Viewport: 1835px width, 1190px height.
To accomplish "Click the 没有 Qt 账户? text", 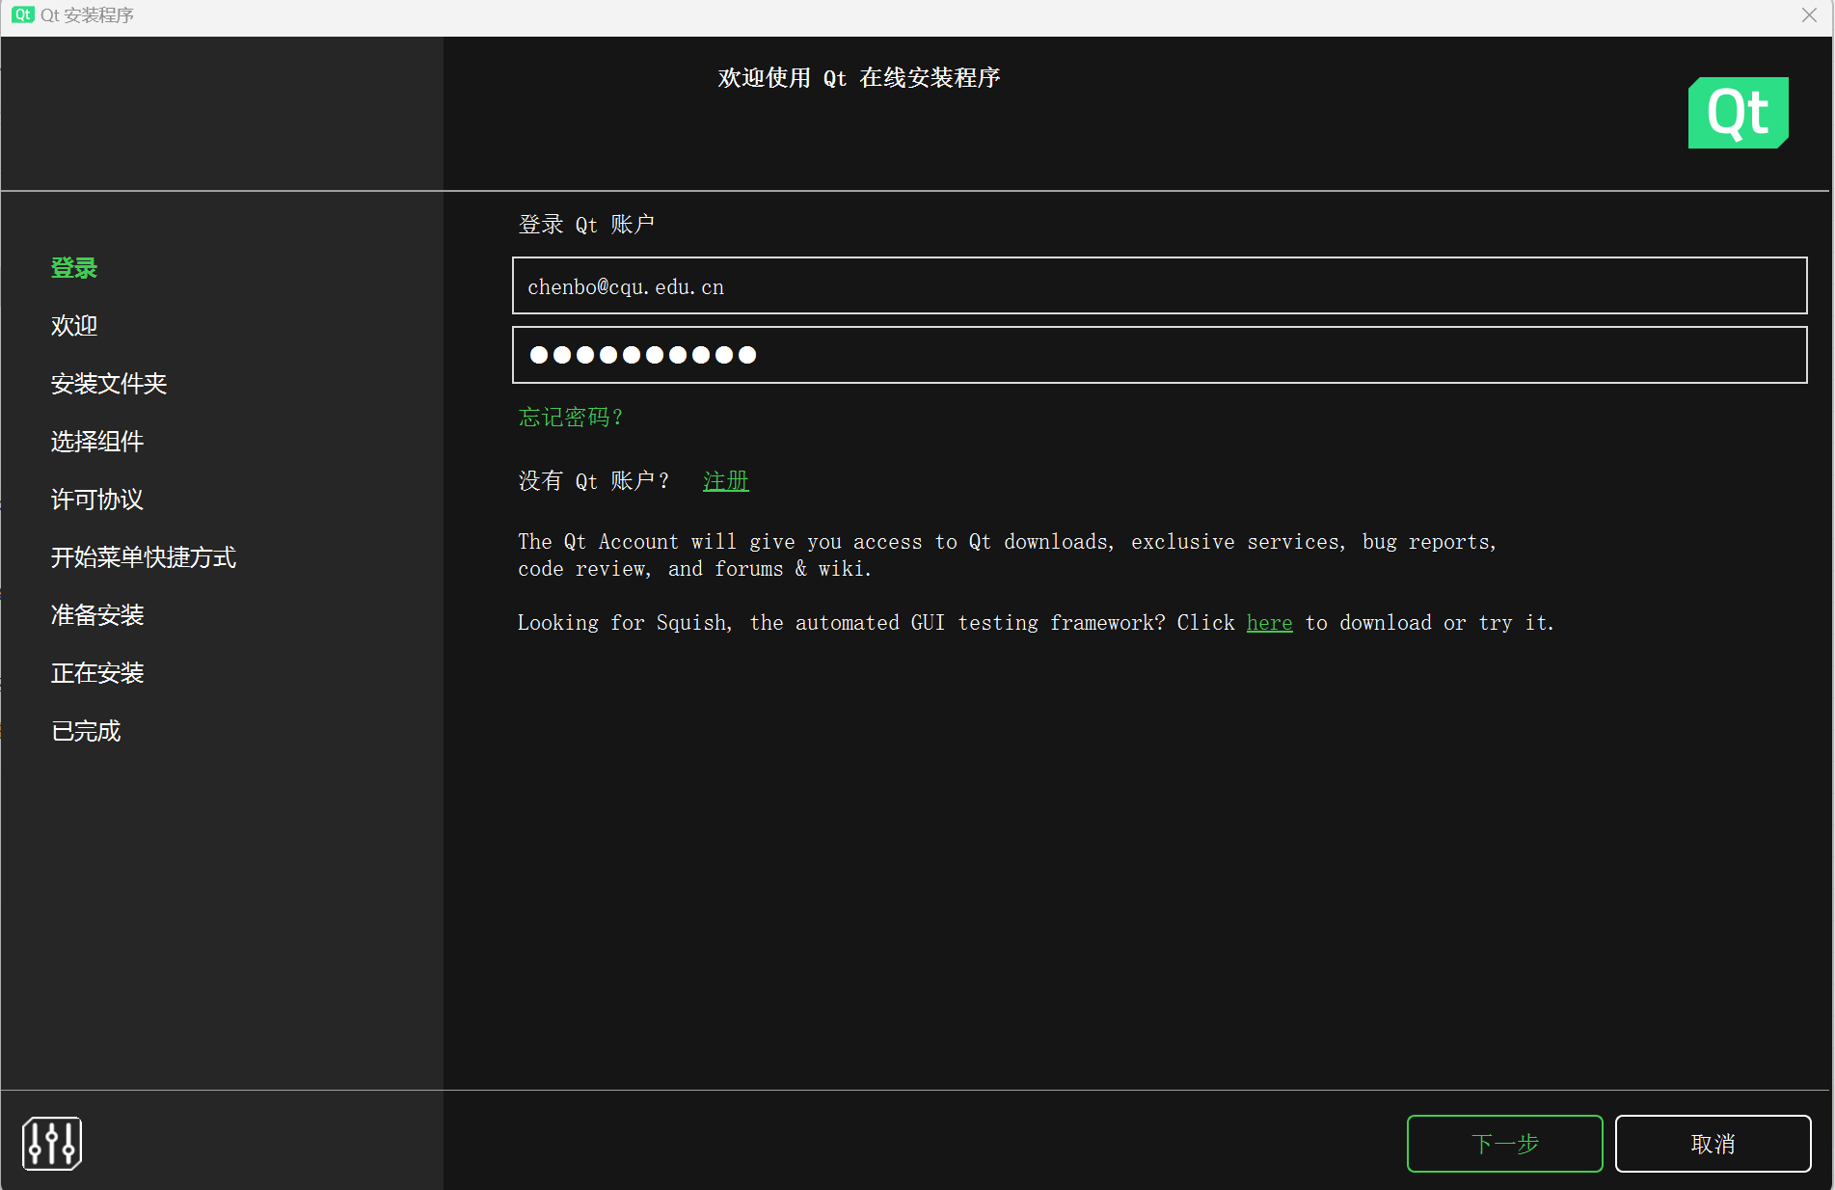I will tap(594, 480).
